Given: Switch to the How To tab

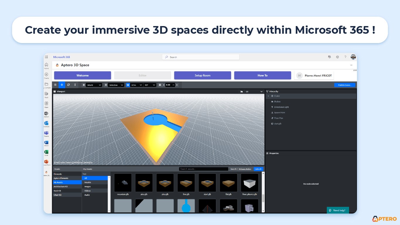Looking at the screenshot, I should pyautogui.click(x=263, y=75).
